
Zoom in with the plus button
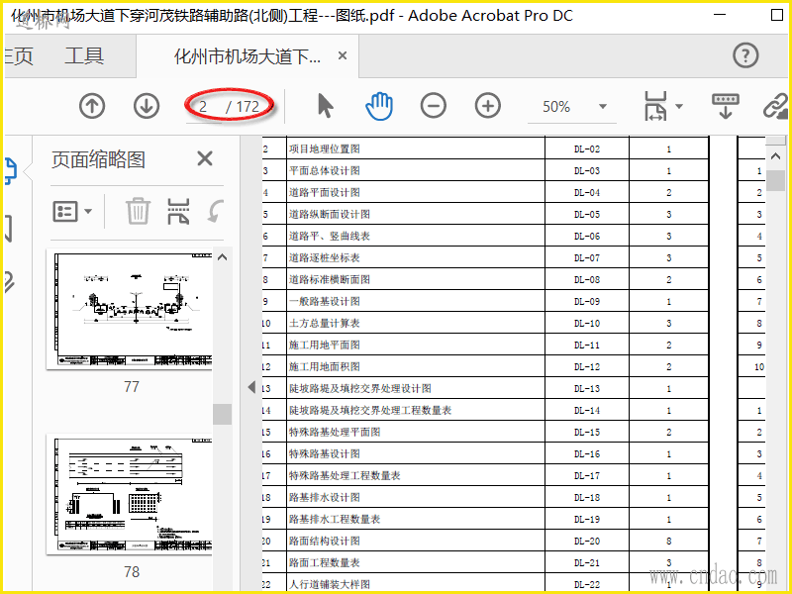[x=488, y=106]
